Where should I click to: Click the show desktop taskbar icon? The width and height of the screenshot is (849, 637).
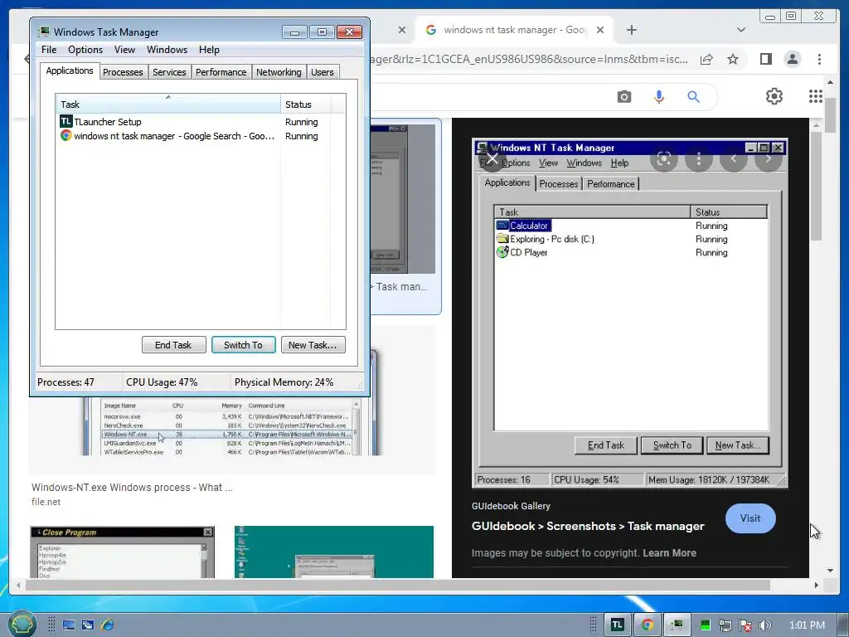pos(69,625)
